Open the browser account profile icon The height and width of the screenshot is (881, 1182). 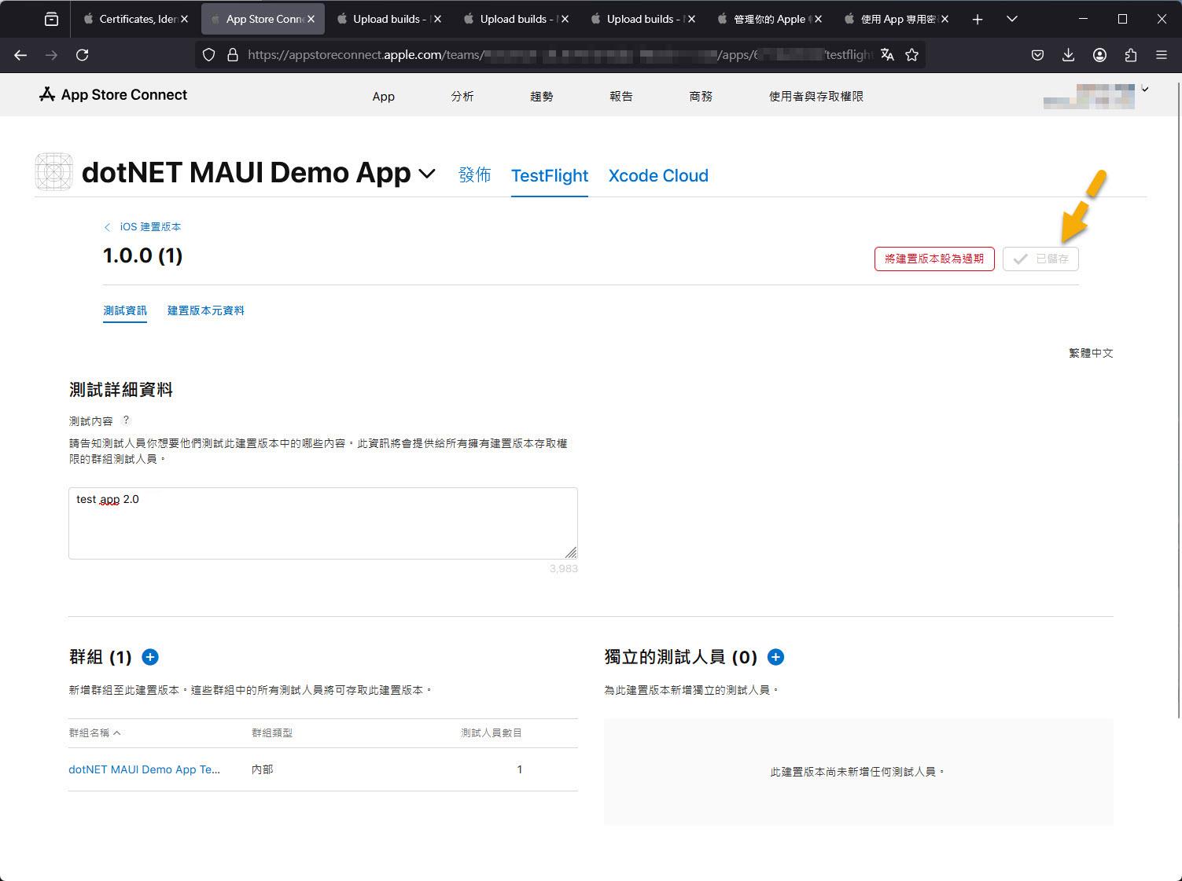1099,55
